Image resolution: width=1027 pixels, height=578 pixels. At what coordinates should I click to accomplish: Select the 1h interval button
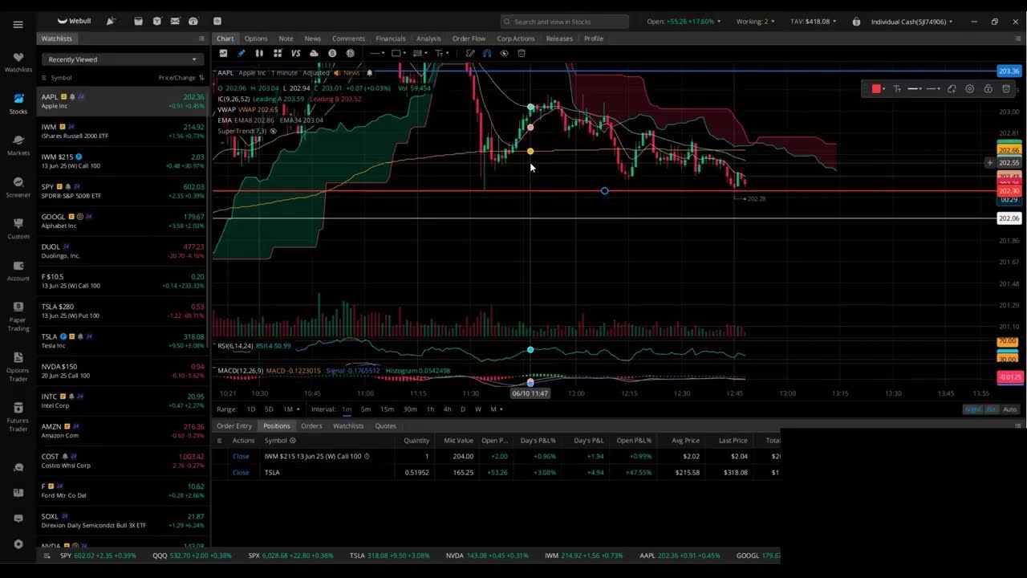tap(430, 409)
